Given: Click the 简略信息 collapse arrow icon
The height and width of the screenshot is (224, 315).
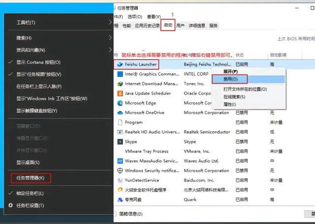Looking at the screenshot, I should [x=115, y=214].
